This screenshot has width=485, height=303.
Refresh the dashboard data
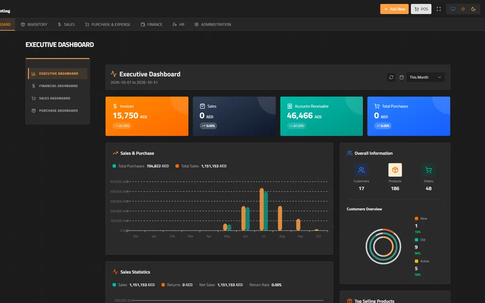(391, 77)
